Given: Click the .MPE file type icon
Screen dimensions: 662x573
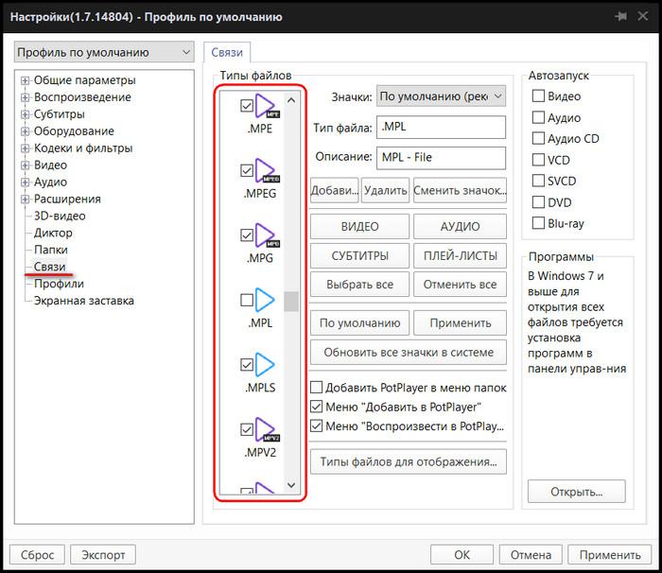Looking at the screenshot, I should coord(266,106).
